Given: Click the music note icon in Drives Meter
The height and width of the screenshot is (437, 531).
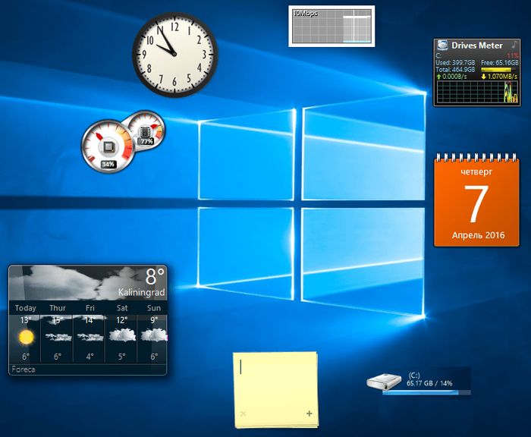Looking at the screenshot, I should [x=514, y=46].
